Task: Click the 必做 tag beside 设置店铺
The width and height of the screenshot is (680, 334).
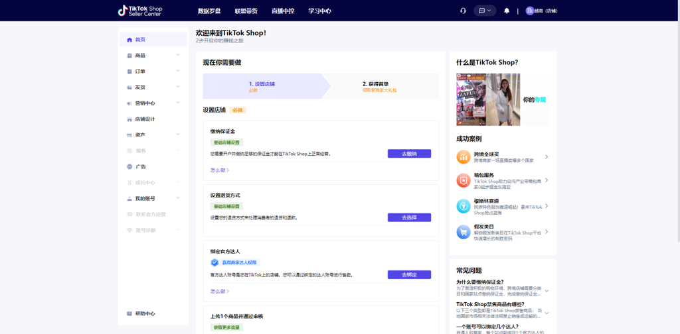Action: pos(238,110)
